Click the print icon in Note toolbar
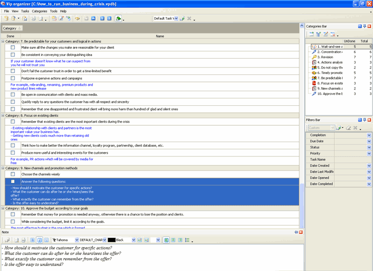The height and width of the screenshot is (271, 373). click(x=23, y=240)
